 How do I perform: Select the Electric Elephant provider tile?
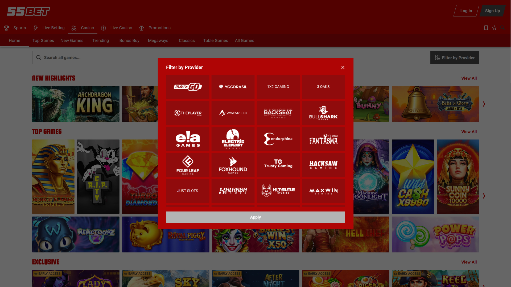point(233,139)
